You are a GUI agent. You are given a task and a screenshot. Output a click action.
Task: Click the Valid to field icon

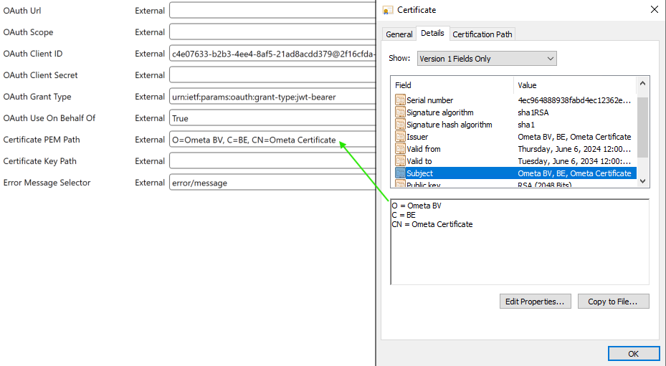point(400,161)
